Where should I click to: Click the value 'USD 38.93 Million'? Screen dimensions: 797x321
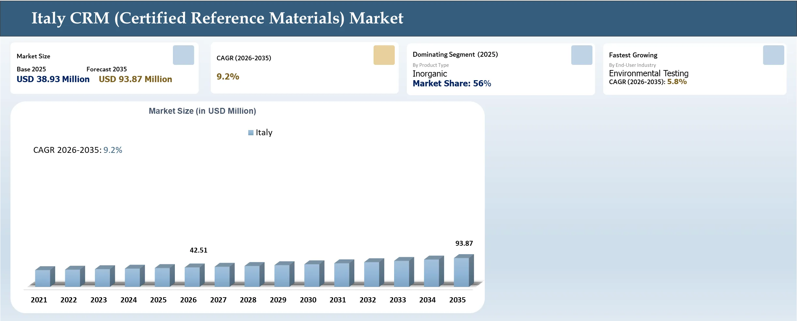click(53, 79)
